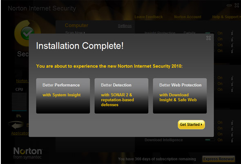Expand the Scan Now arrow menu

pos(75,32)
